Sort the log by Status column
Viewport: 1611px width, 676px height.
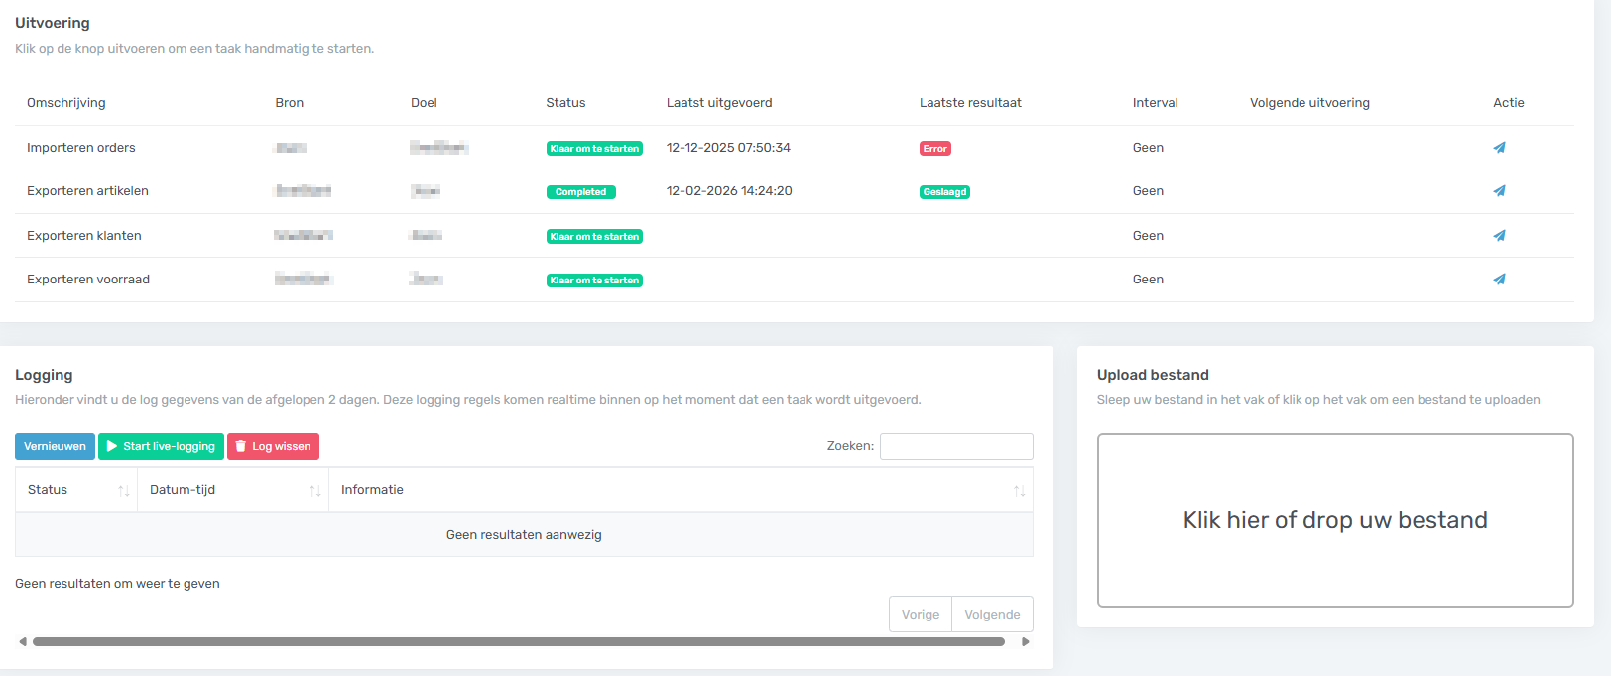pyautogui.click(x=76, y=490)
